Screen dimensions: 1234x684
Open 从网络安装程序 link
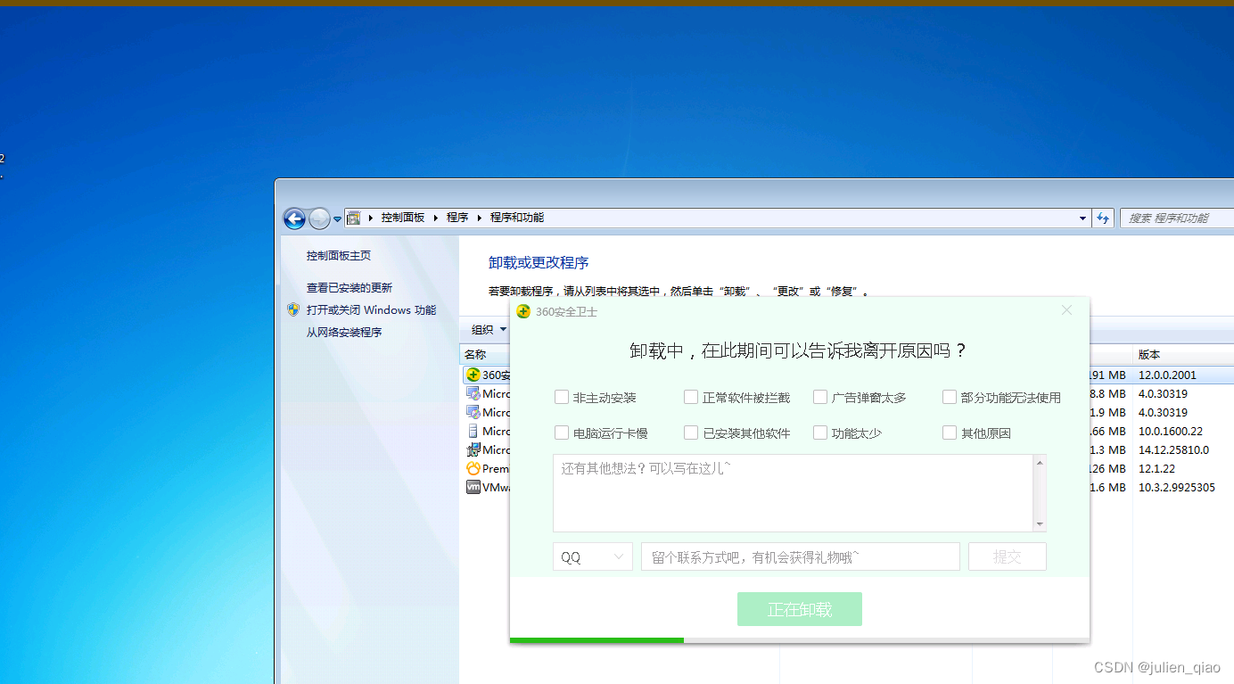coord(344,333)
